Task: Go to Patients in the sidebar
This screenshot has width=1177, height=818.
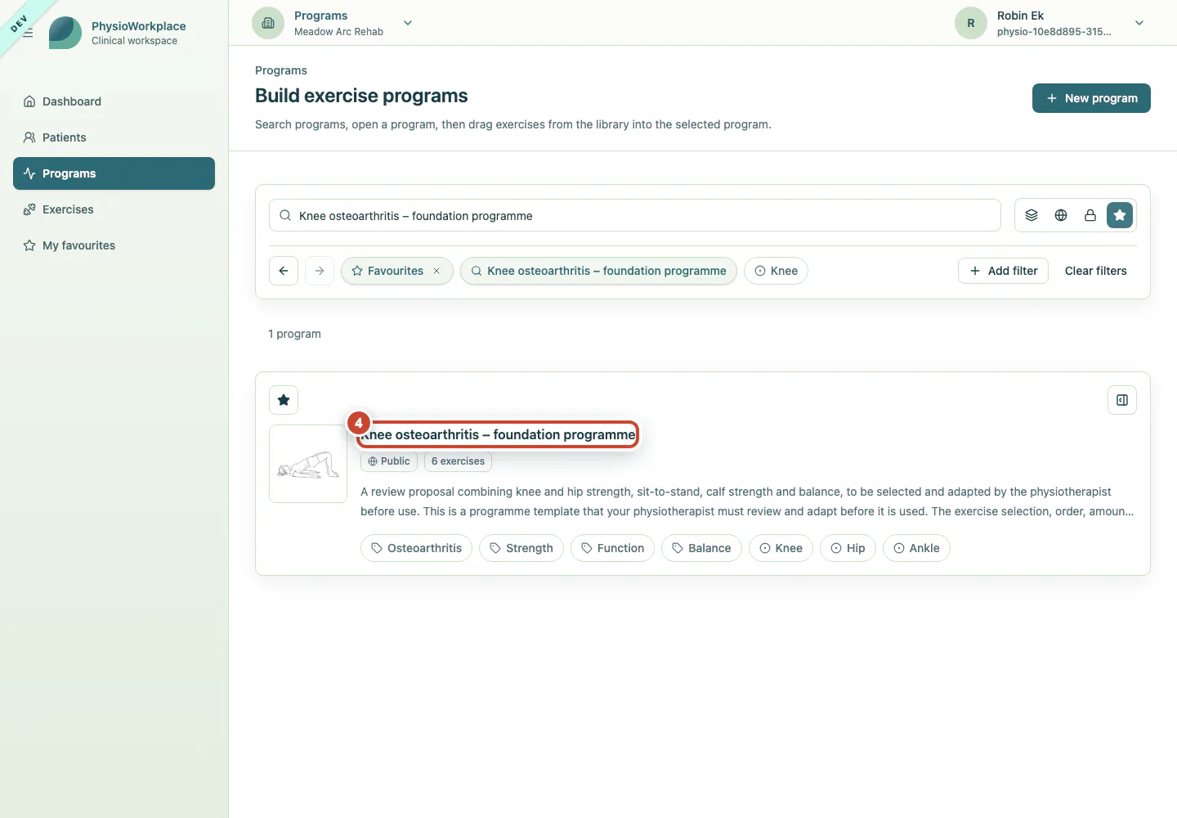Action: (x=114, y=137)
